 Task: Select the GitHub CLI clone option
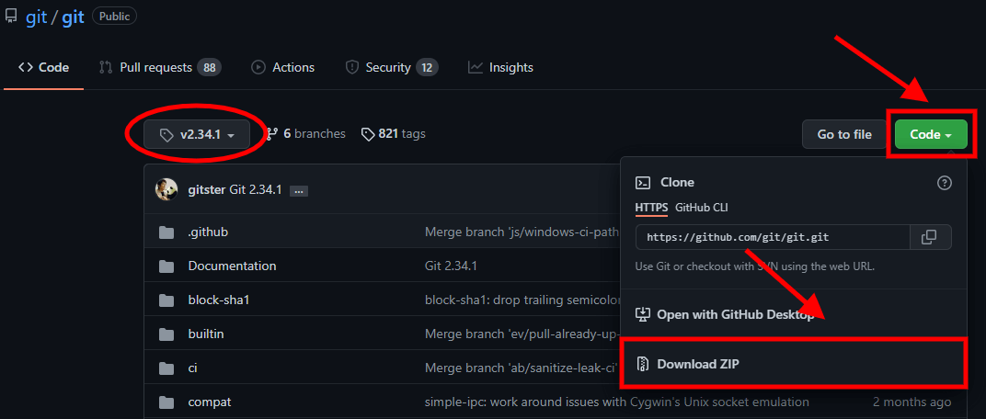pyautogui.click(x=702, y=208)
